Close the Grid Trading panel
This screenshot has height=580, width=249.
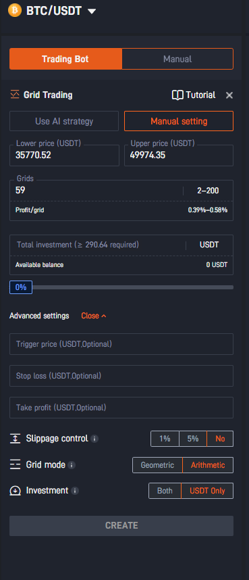click(x=229, y=95)
